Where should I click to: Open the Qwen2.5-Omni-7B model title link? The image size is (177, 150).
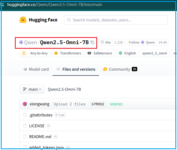64,43
